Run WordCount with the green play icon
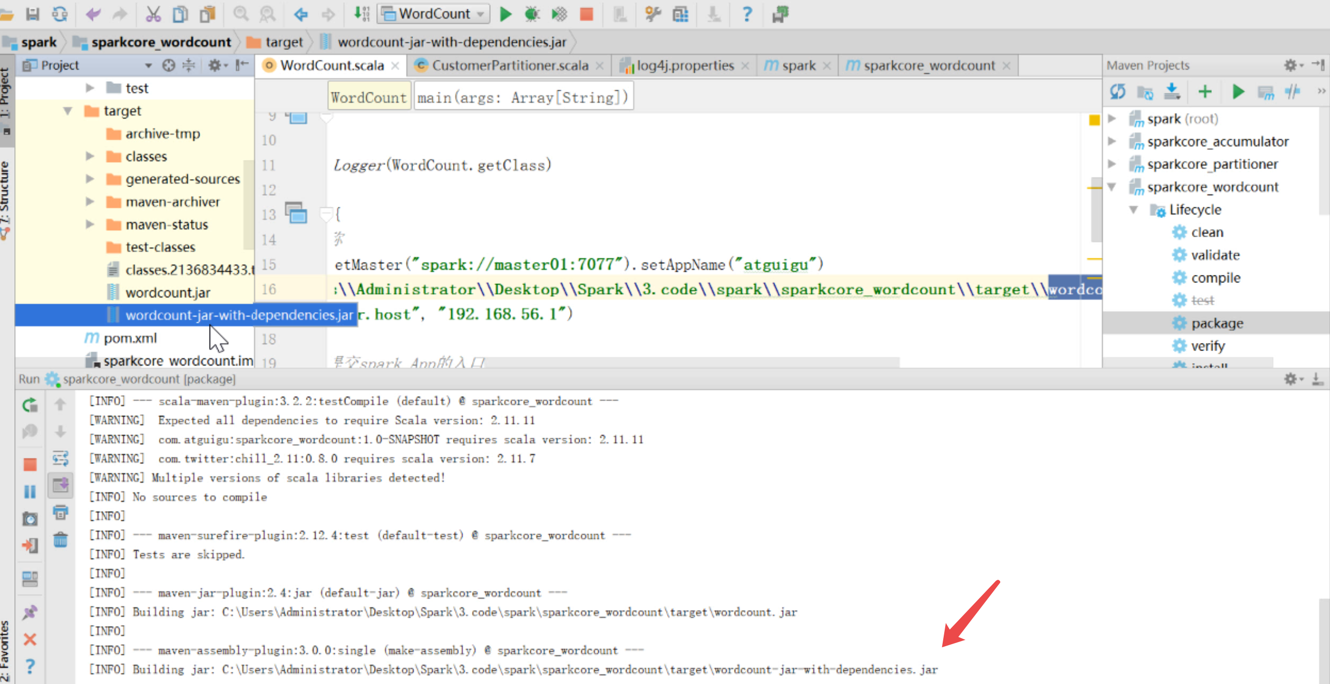This screenshot has height=684, width=1330. (x=505, y=14)
